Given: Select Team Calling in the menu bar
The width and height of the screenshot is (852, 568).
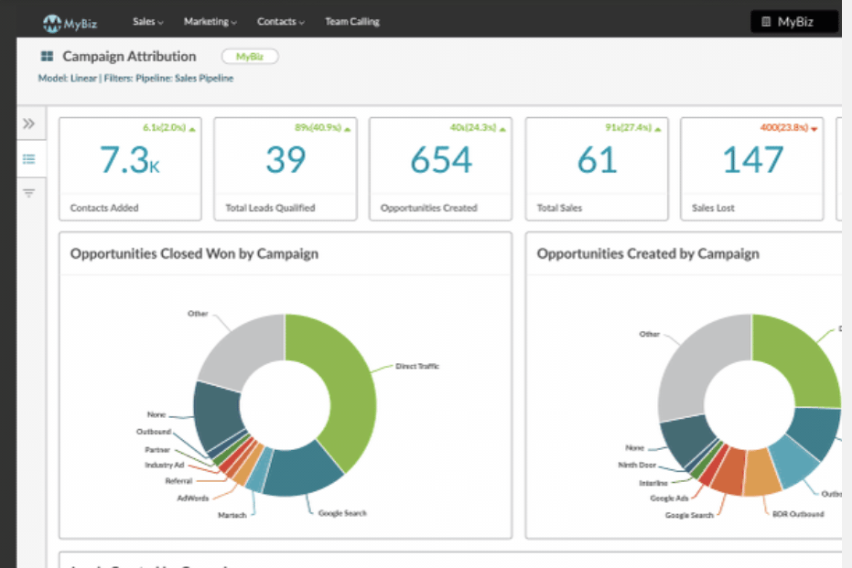Looking at the screenshot, I should click(x=351, y=21).
